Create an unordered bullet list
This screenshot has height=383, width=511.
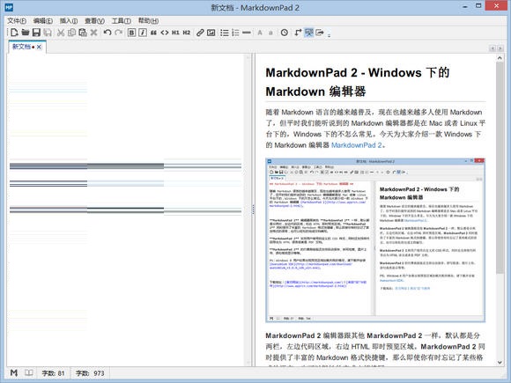224,33
